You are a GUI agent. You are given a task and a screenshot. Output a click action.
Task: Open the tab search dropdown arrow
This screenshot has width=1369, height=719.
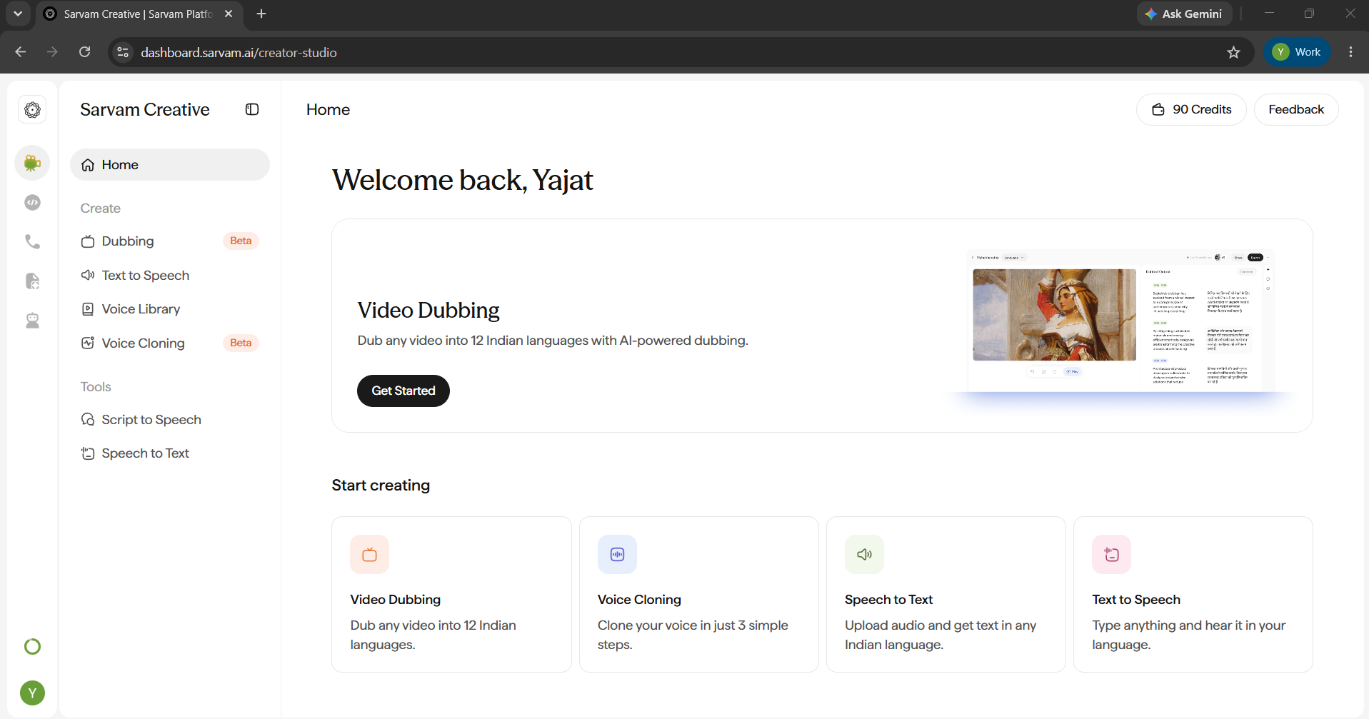(18, 14)
